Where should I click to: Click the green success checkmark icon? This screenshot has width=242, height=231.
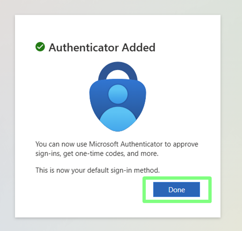[x=40, y=47]
